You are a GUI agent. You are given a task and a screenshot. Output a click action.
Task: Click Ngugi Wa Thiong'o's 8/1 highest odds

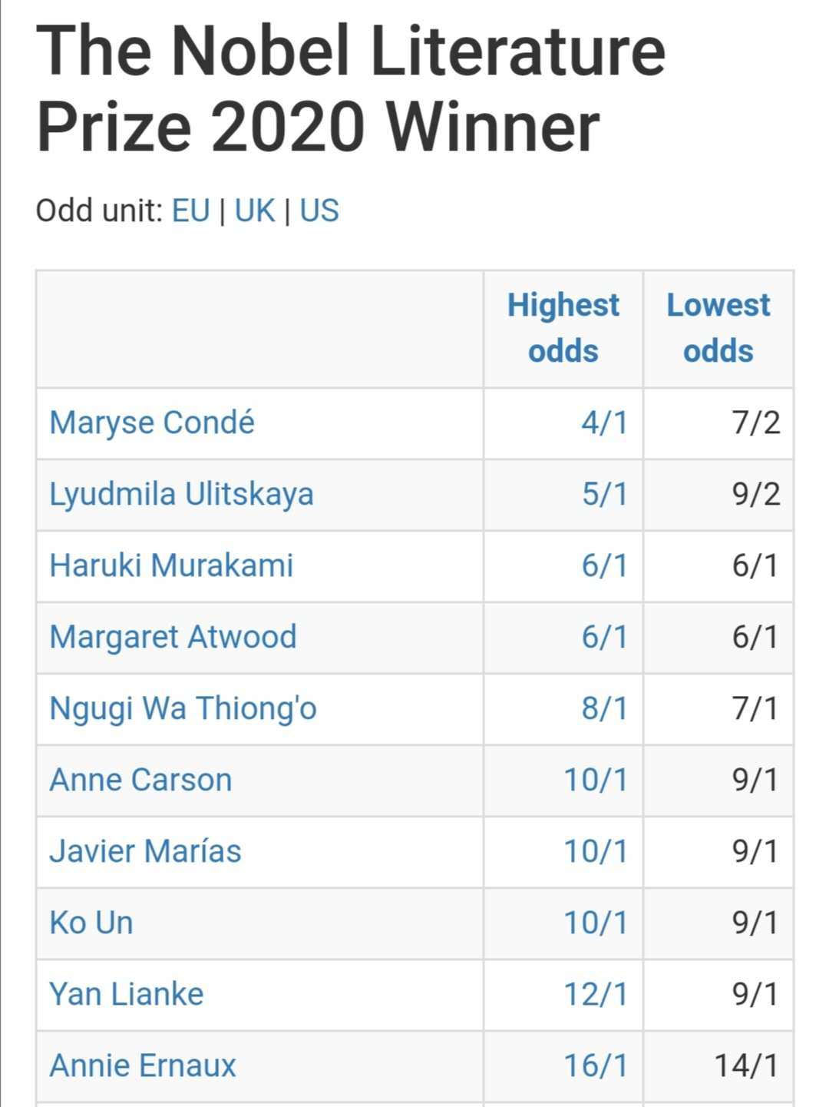(x=604, y=709)
